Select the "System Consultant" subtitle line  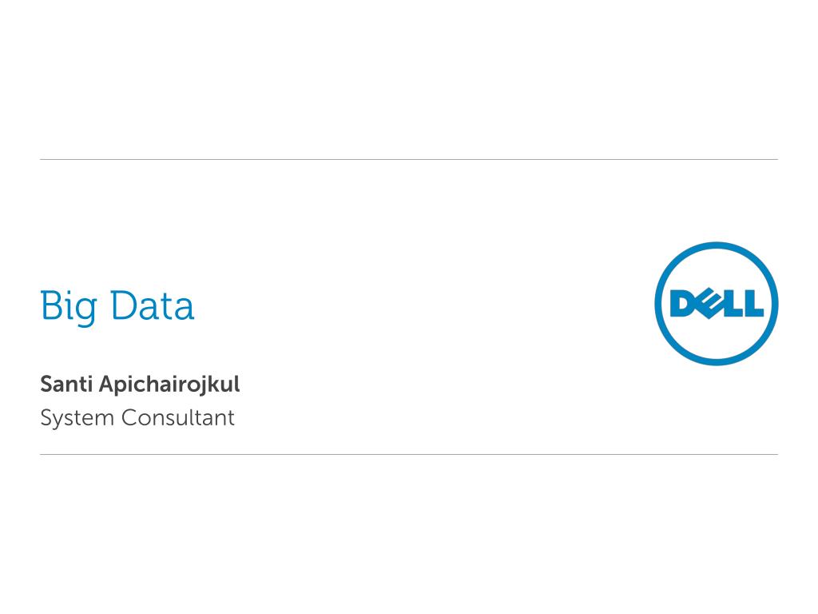tap(137, 418)
